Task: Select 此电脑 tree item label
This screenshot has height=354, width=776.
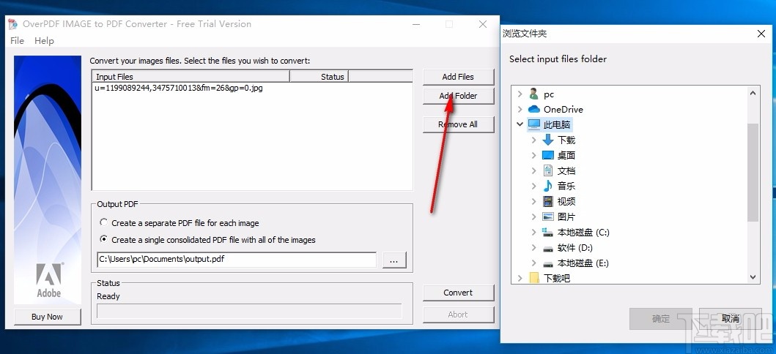Action: click(x=557, y=125)
